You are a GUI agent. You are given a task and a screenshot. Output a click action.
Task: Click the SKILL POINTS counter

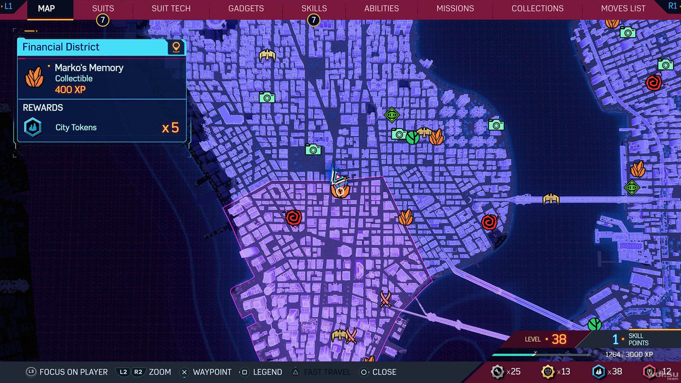pos(631,339)
